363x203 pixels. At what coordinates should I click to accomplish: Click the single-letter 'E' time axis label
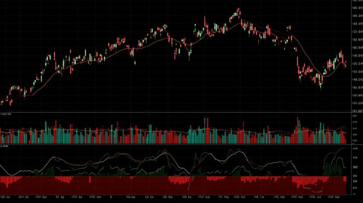111,197
